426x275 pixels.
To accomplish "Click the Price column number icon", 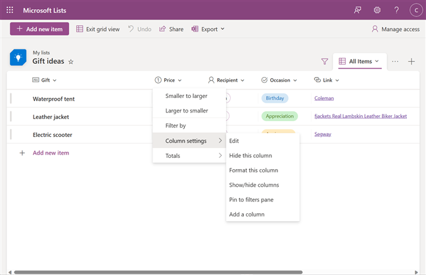I will [x=158, y=80].
